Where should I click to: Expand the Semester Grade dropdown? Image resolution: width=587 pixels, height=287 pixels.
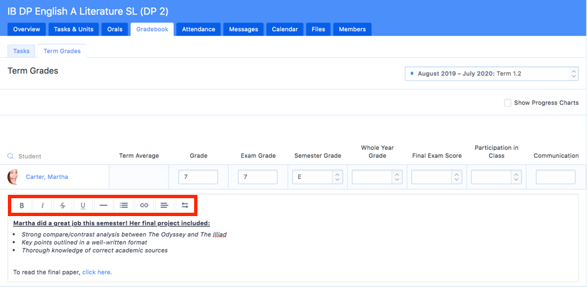coord(317,177)
